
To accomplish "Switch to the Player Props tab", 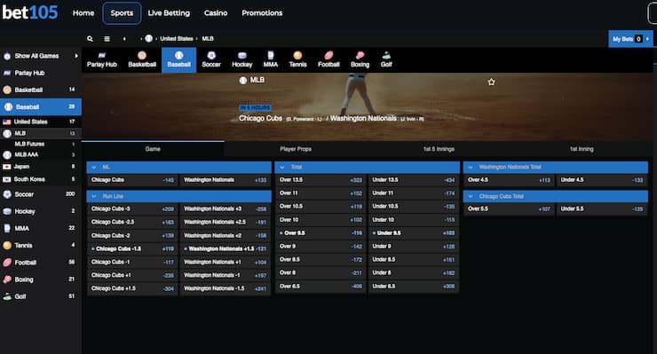I will click(x=296, y=149).
